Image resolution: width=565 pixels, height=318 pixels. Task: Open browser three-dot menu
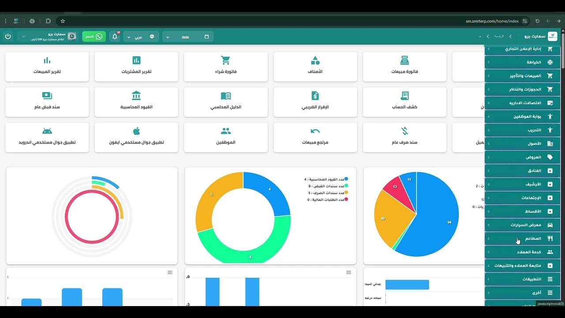click(x=5, y=21)
